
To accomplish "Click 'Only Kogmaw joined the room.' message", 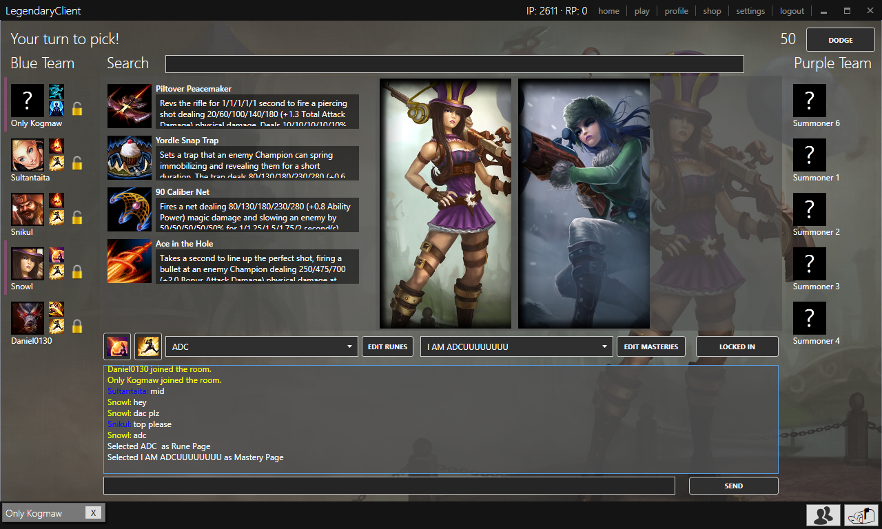I will coord(165,380).
